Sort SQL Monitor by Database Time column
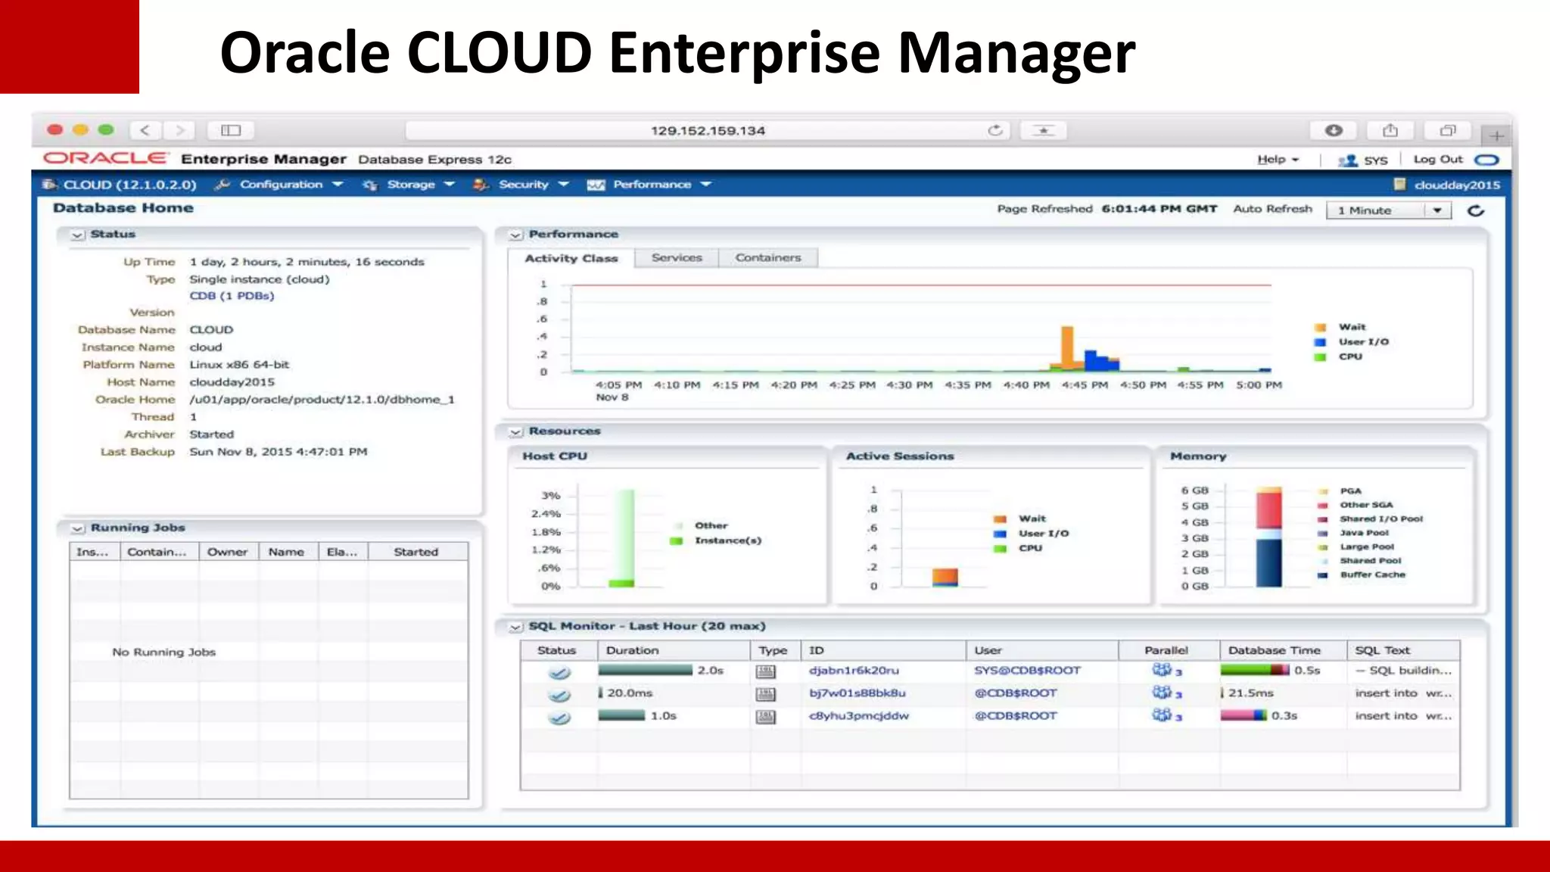The height and width of the screenshot is (872, 1550). 1283,650
